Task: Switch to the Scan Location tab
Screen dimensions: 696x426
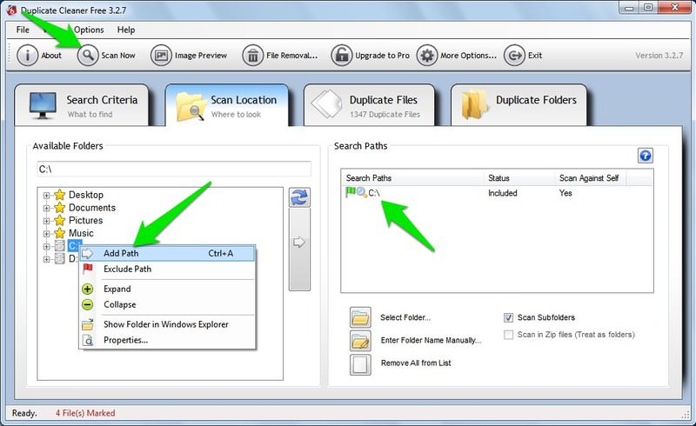Action: pos(227,105)
